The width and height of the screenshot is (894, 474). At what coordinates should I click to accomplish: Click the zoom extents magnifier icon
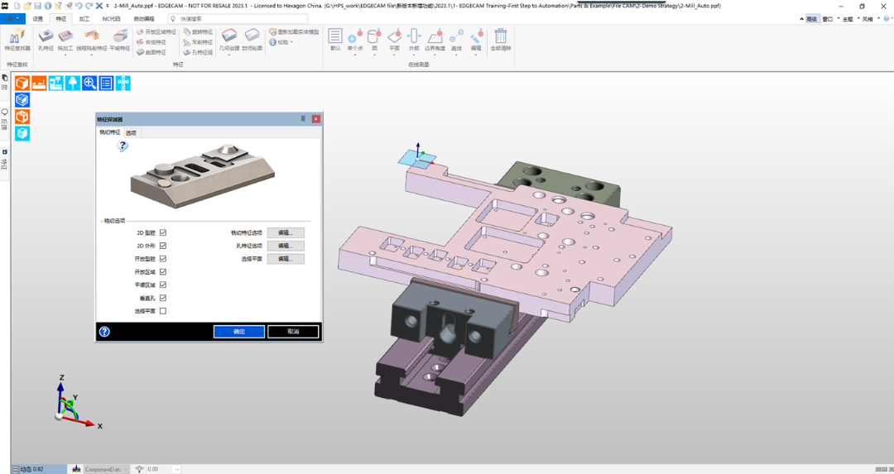point(89,84)
